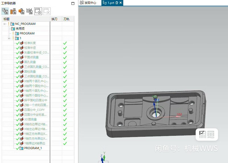
Task: Click the 换刀 column header
Action: tap(56, 19)
